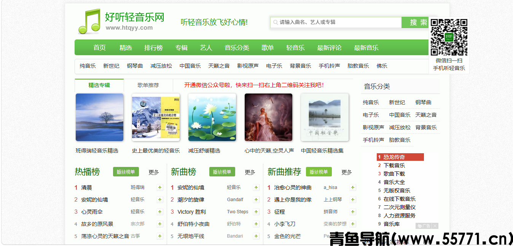The width and height of the screenshot is (513, 246).
Task: Click 二次元测量仪 in the ad list
Action: pyautogui.click(x=400, y=207)
